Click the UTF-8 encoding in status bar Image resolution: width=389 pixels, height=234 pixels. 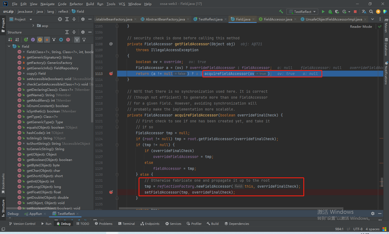pos(358,229)
